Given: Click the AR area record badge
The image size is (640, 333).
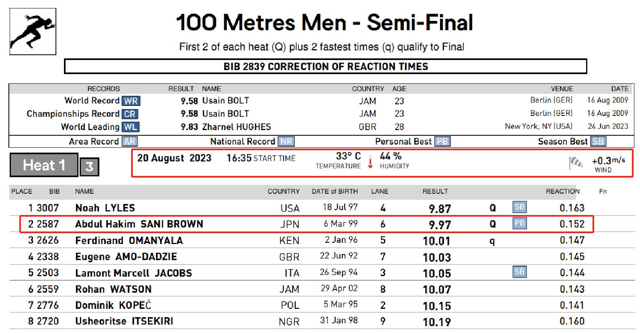Looking at the screenshot, I should [129, 142].
